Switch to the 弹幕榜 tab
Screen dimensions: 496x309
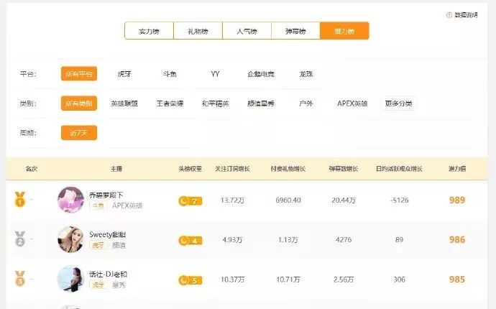[x=295, y=31]
